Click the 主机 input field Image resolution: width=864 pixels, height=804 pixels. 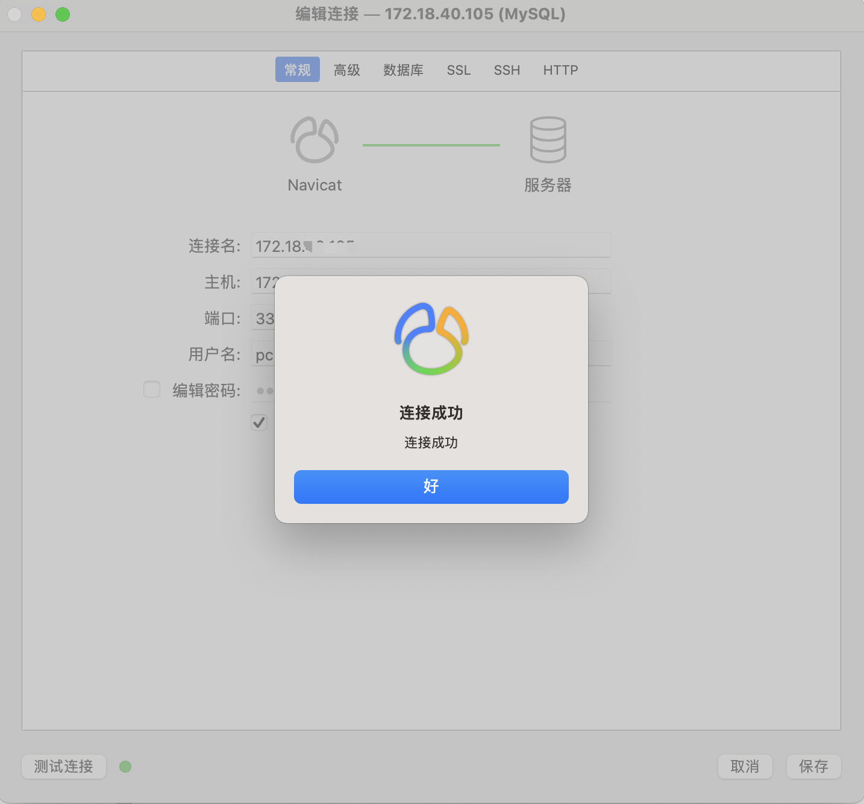pos(431,281)
